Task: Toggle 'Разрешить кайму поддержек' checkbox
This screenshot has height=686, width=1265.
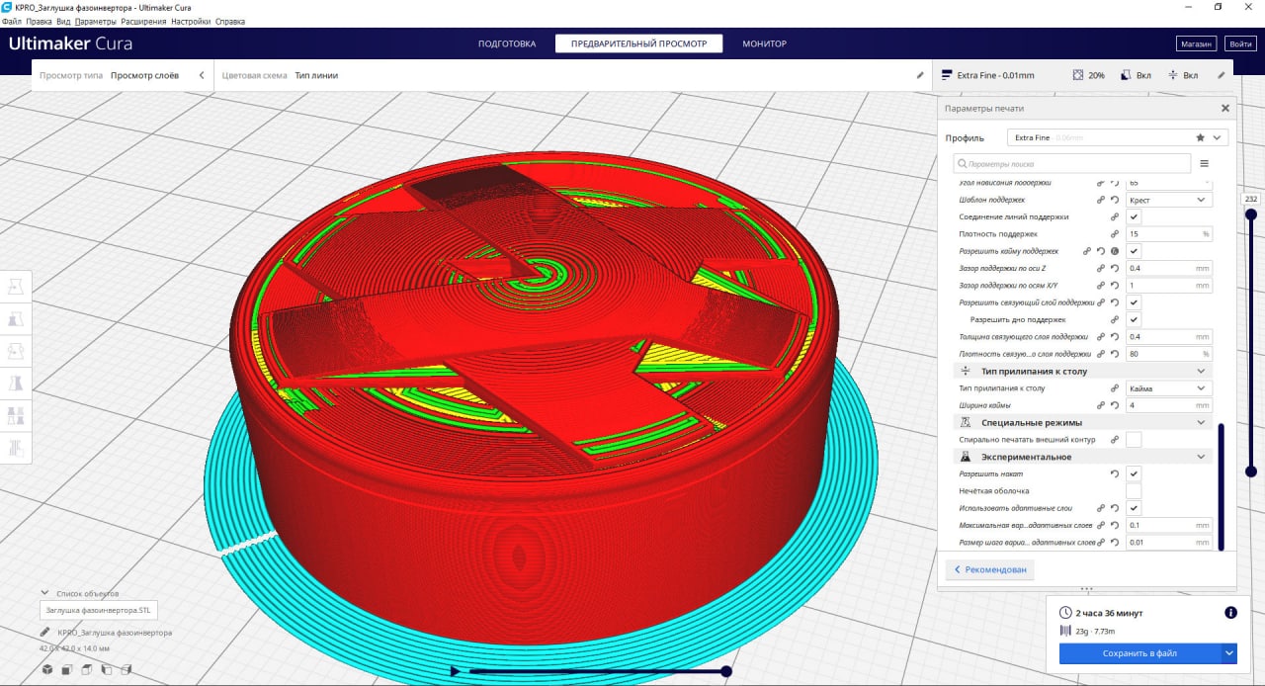Action: (x=1134, y=251)
